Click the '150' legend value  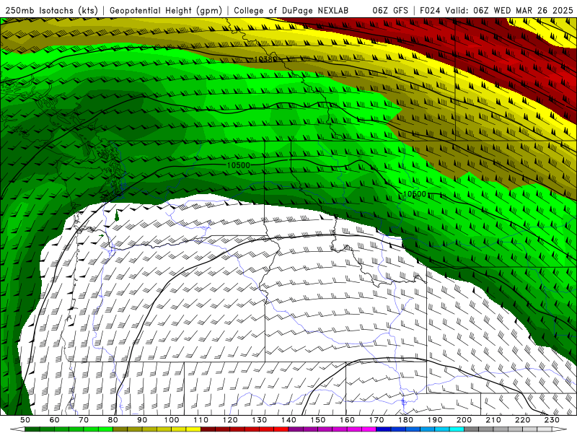[318, 420]
